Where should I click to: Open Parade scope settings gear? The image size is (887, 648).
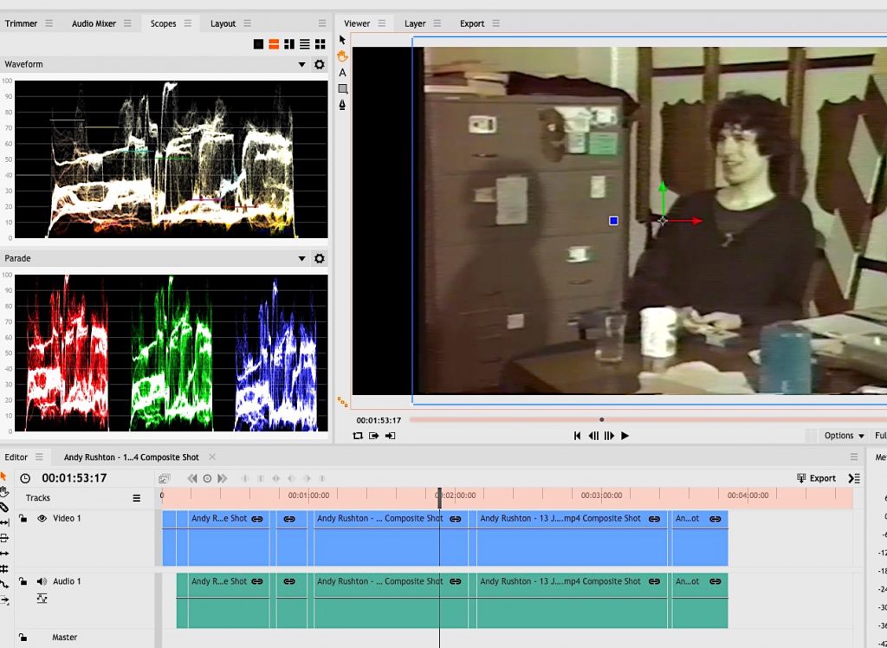319,259
